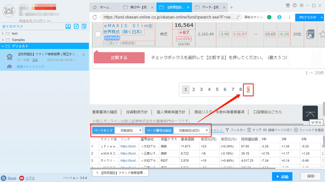Click the 全てのタスク heading
325x182 pixels.
point(13,26)
